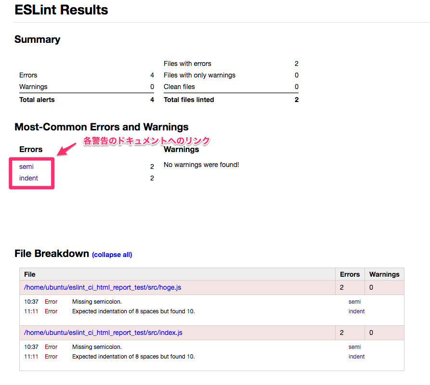Click the Errors subheading under Most-Common
The image size is (430, 385).
(x=31, y=149)
